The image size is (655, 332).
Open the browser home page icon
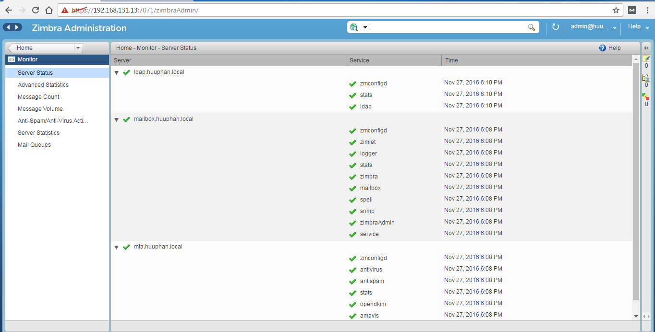[x=49, y=10]
